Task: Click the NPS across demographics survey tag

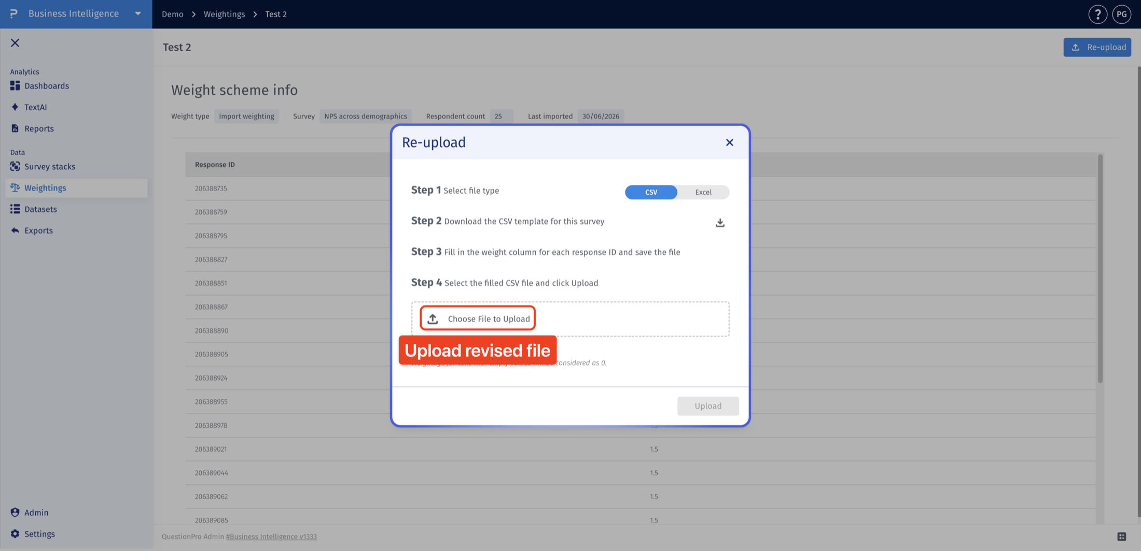Action: tap(366, 116)
